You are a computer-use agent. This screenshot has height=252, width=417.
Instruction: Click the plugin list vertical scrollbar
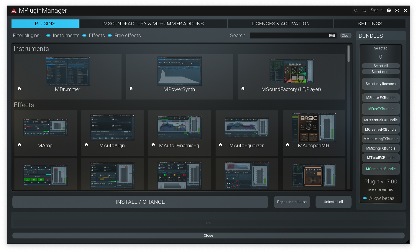pos(349,54)
